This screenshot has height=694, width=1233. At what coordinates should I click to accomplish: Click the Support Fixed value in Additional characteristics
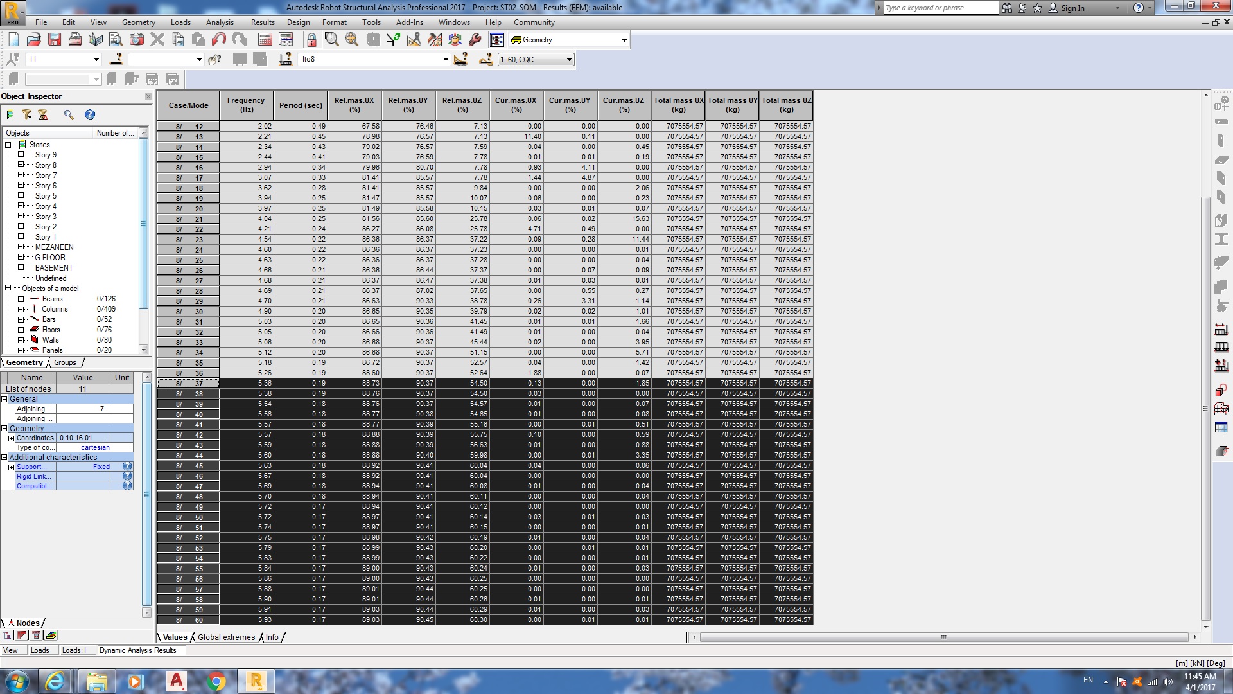click(x=100, y=467)
